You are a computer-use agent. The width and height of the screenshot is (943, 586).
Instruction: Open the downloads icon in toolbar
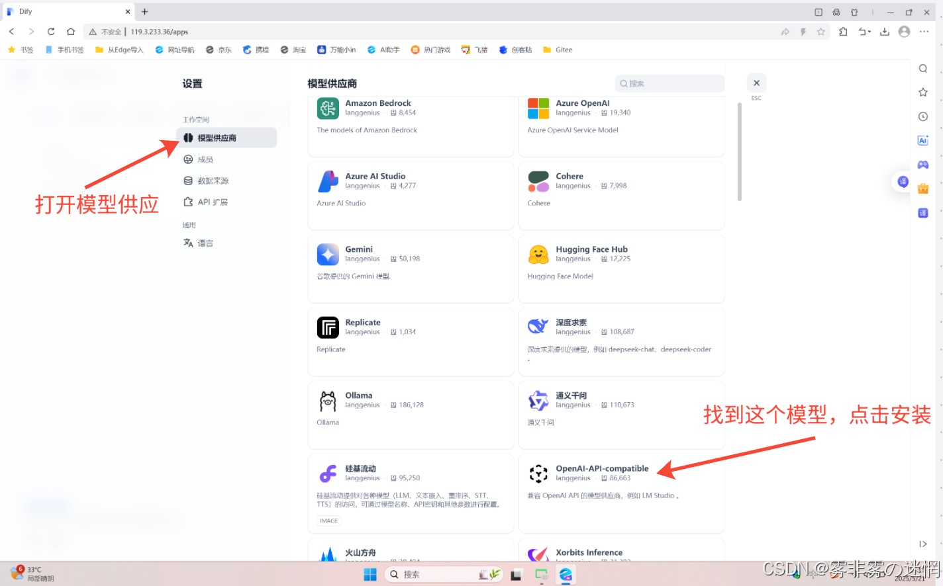pos(884,31)
